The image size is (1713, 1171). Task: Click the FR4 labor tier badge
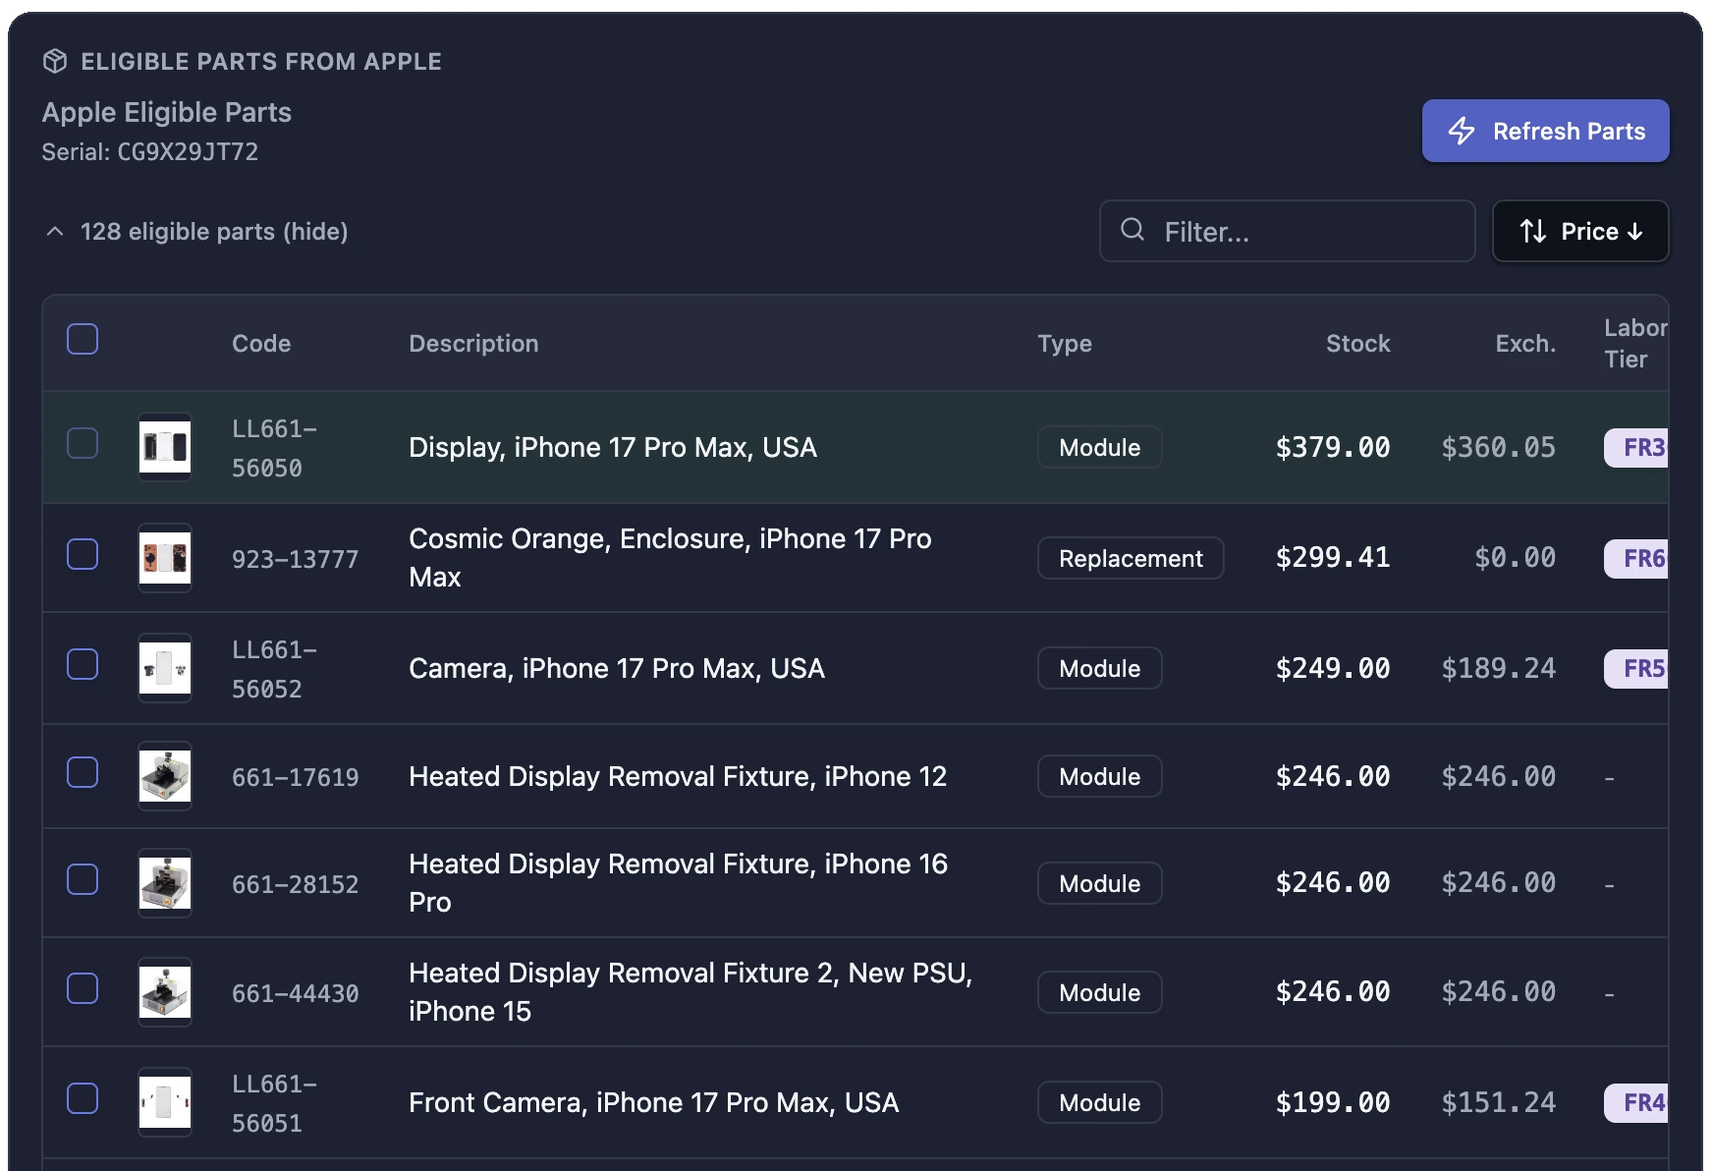1638,1102
